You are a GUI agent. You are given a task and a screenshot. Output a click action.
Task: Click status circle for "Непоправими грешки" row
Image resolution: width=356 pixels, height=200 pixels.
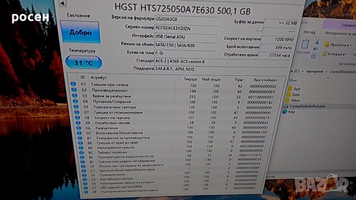(81, 148)
